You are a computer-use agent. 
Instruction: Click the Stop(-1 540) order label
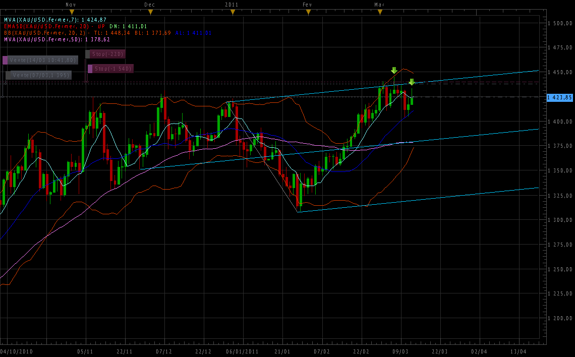113,69
